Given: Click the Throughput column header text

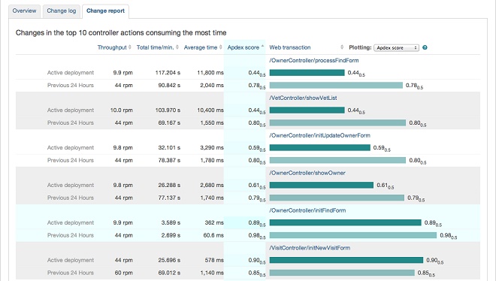Looking at the screenshot, I should pos(112,47).
